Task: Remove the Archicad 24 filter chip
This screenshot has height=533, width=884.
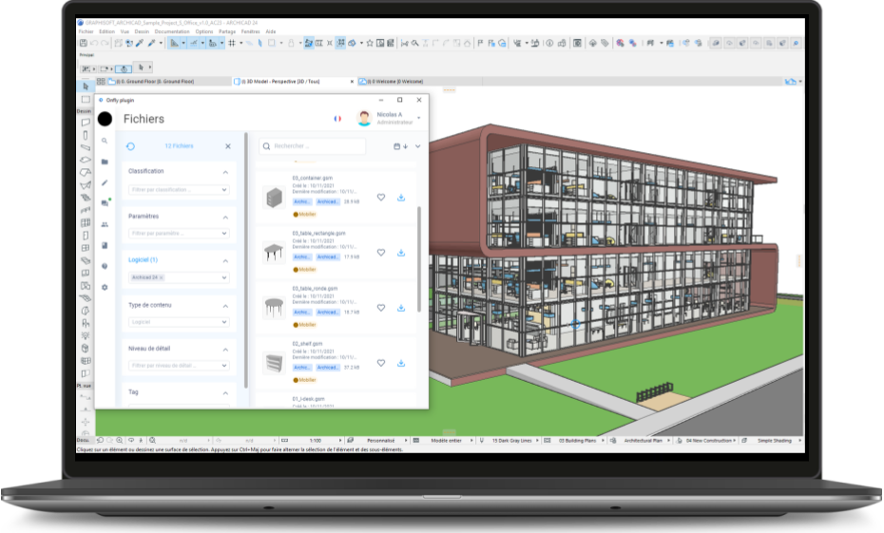Action: (x=162, y=277)
